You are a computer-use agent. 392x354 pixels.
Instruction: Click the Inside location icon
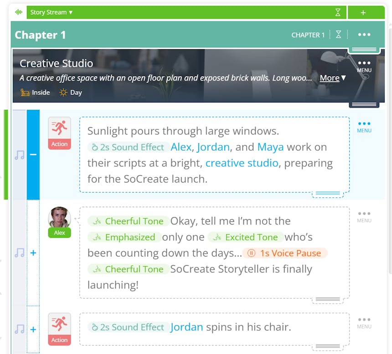[25, 92]
